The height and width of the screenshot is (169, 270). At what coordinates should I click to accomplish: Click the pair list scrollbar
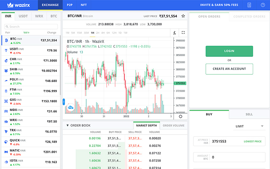(60, 65)
